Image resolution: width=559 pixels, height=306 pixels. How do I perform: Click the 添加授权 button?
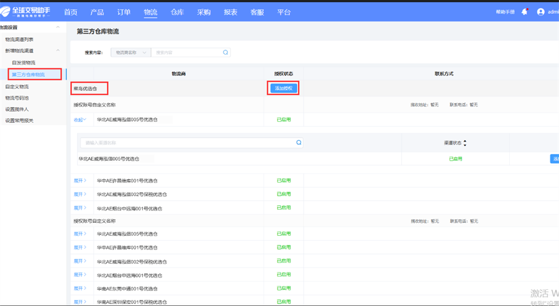(283, 88)
